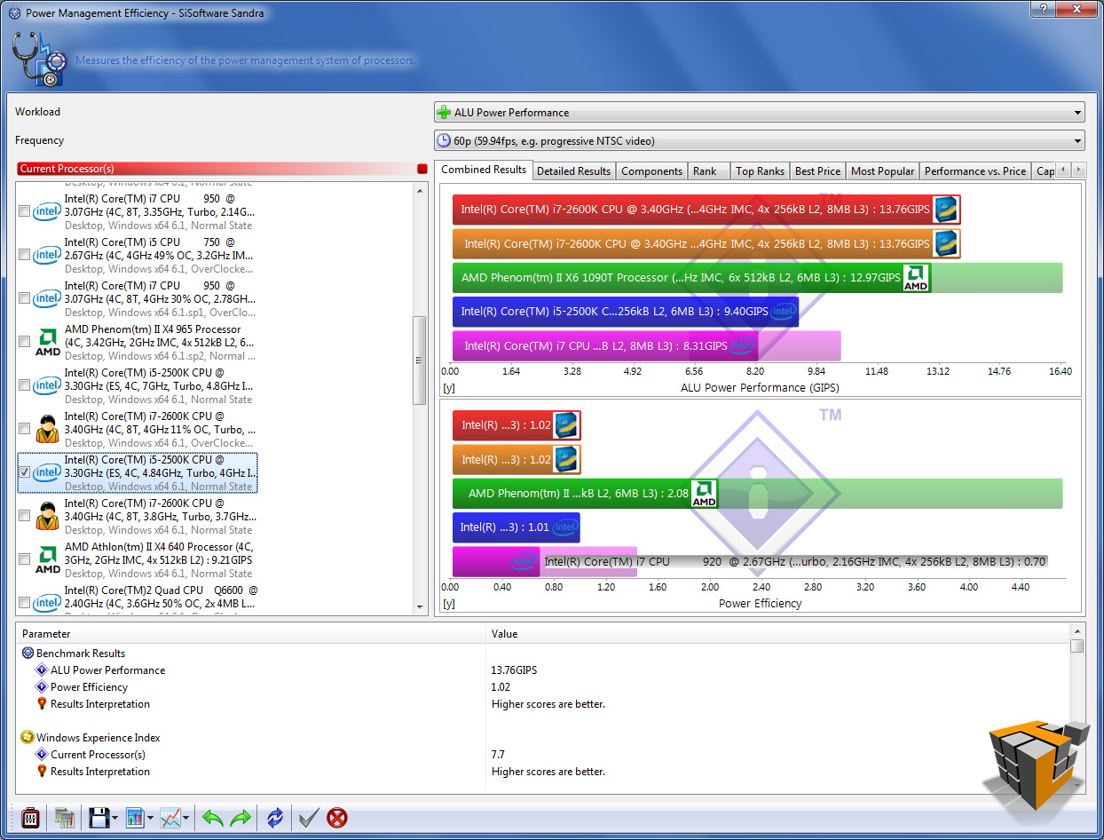
Task: Click the bar chart view icon
Action: pyautogui.click(x=135, y=818)
